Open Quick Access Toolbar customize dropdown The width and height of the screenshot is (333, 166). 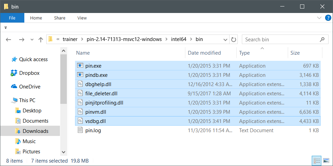click(x=6, y=28)
